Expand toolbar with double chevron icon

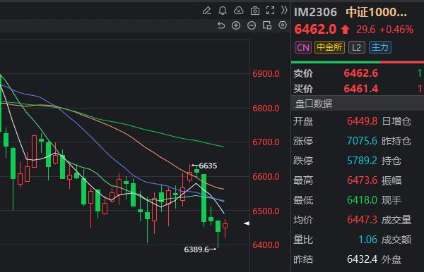click(284, 11)
